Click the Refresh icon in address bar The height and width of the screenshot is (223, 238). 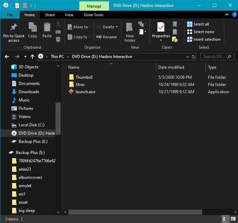(194, 57)
